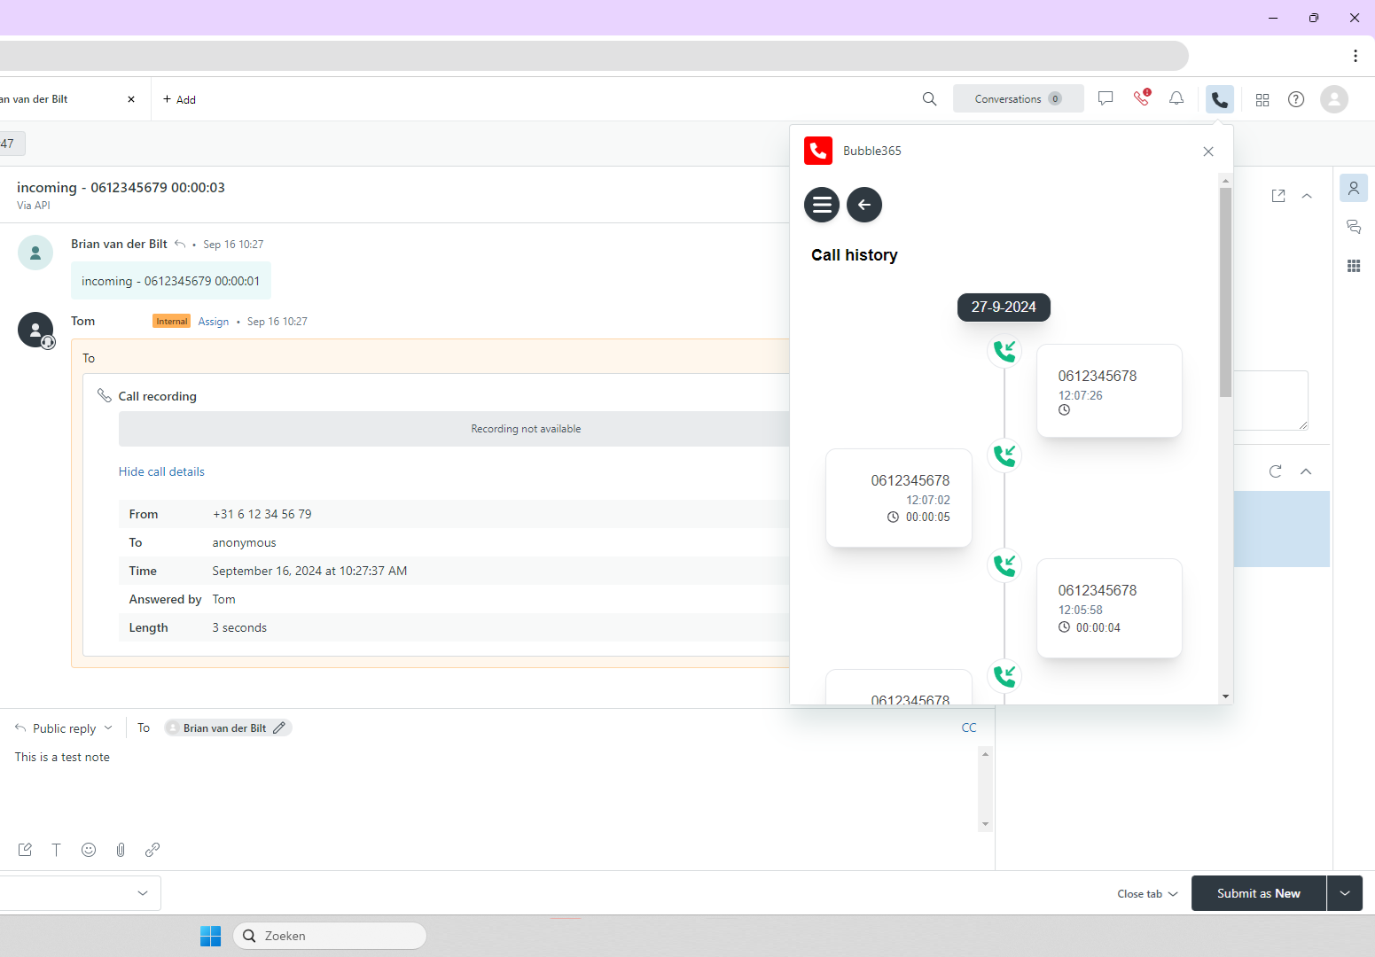This screenshot has width=1375, height=957.
Task: Open the Talk phone icon with red badge
Action: 1141,98
